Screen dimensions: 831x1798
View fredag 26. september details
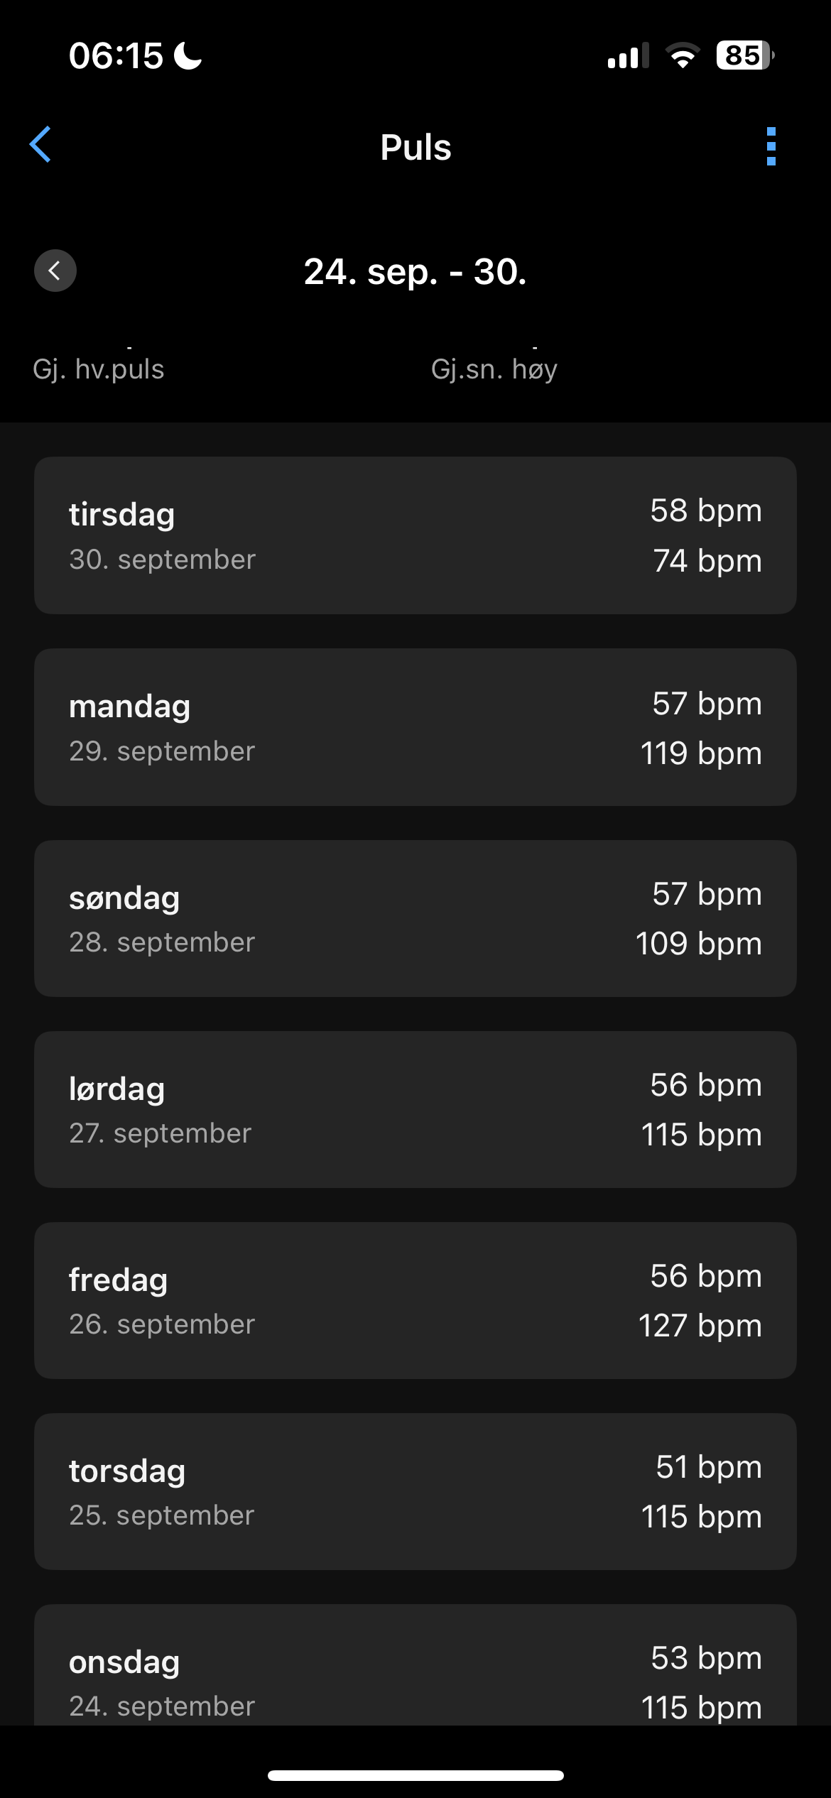pyautogui.click(x=415, y=1300)
